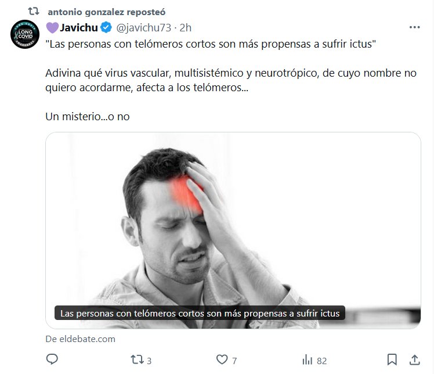Click the 2h timestamp of the tweet
Viewport: 441px width, 374px height.
click(x=185, y=27)
